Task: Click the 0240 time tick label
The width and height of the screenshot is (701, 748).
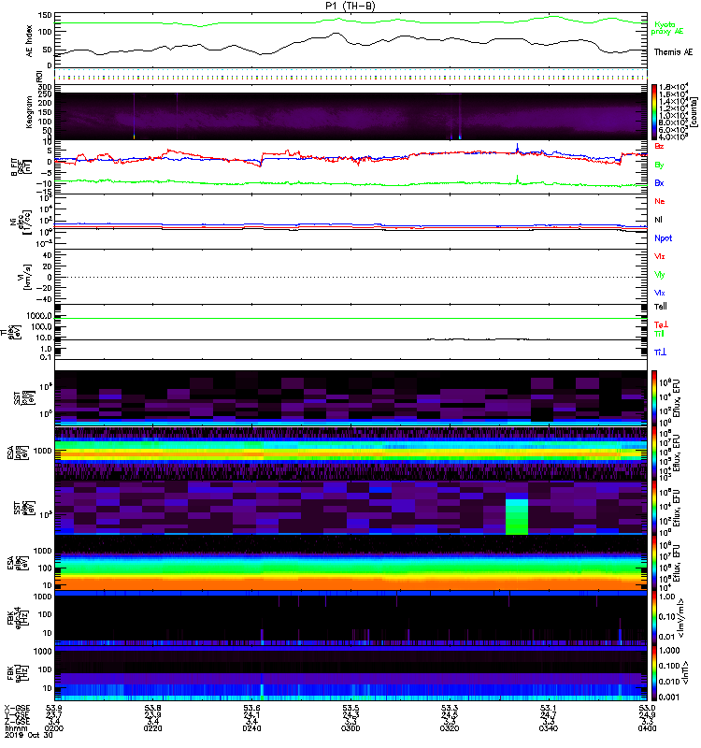Action: pyautogui.click(x=251, y=728)
